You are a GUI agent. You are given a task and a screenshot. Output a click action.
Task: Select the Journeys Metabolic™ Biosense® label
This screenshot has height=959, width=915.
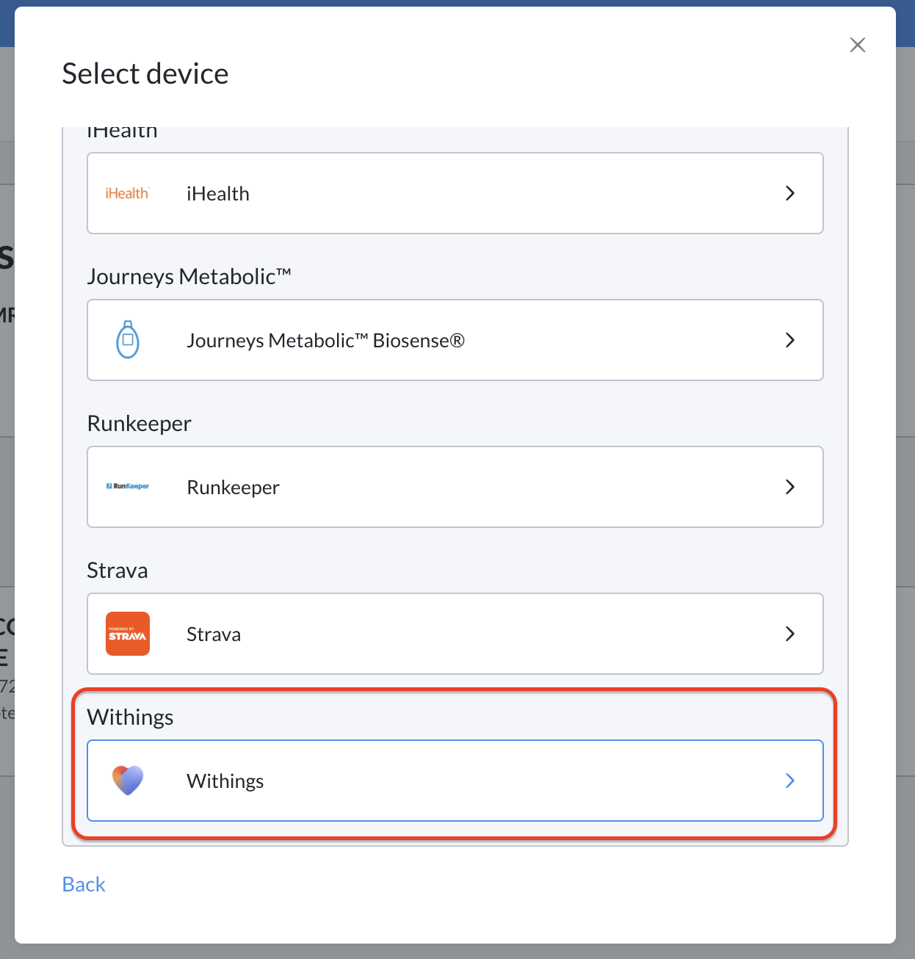pos(325,341)
